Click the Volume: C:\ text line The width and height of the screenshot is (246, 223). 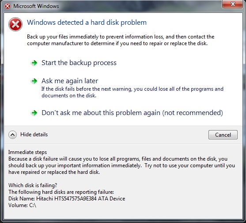tap(22, 205)
